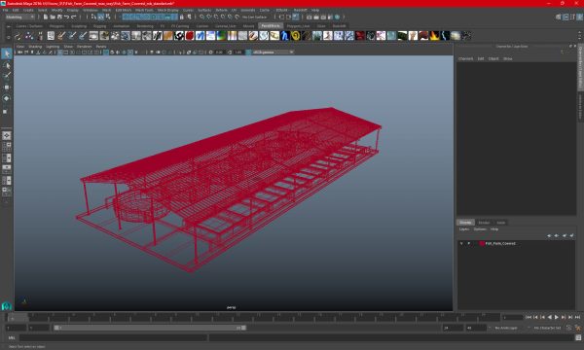Open the Channels menu in Channel Box
The width and height of the screenshot is (584, 350).
coord(465,58)
